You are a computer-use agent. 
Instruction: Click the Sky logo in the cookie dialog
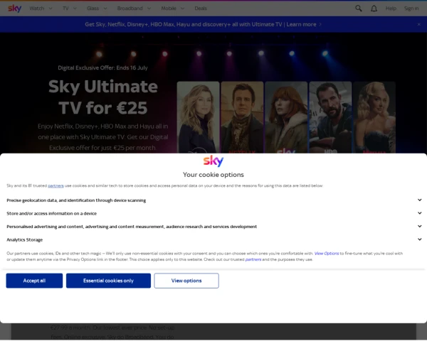coord(213,161)
